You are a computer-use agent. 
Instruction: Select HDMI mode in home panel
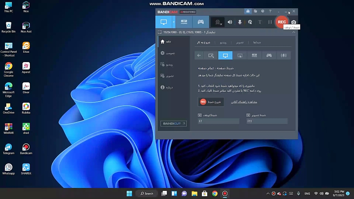pos(254,55)
